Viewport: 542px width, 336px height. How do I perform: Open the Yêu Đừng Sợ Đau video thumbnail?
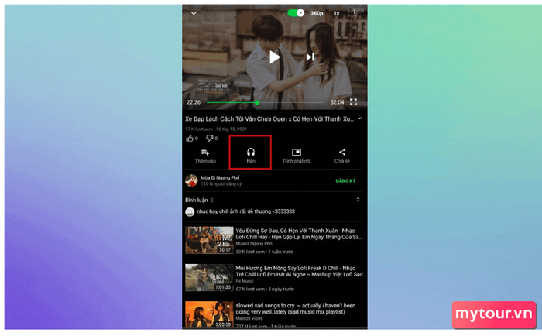coord(210,240)
